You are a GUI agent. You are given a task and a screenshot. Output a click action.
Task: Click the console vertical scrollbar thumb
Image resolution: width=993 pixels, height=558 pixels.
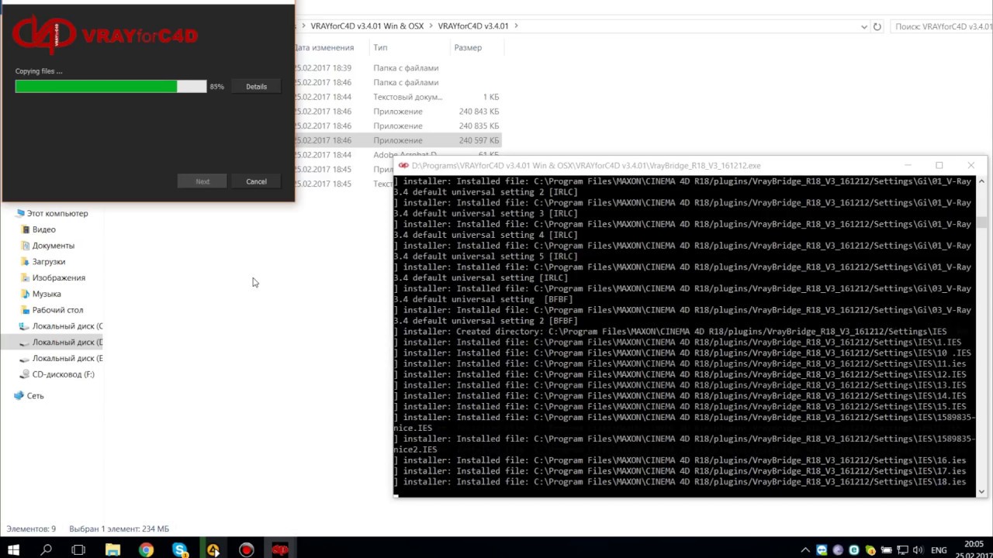[x=981, y=222]
